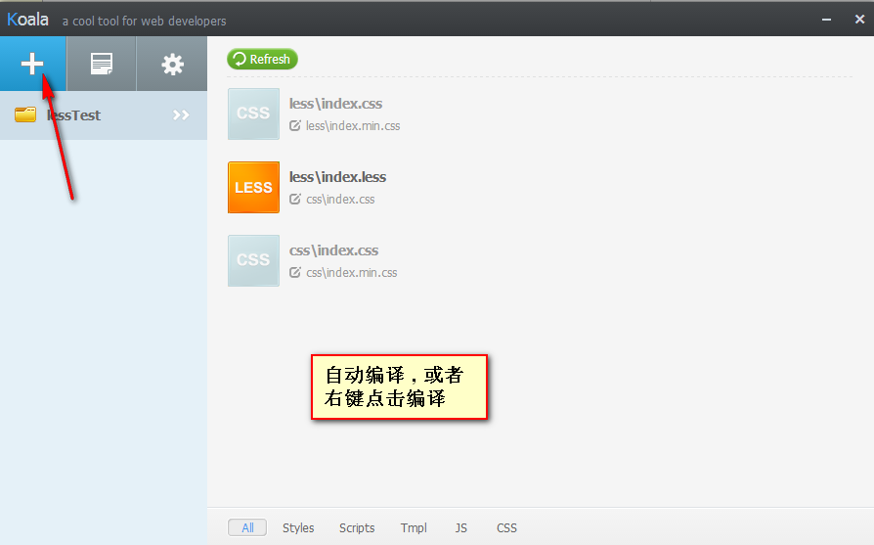This screenshot has height=545, width=874.
Task: Close the Koala window
Action: [x=859, y=20]
